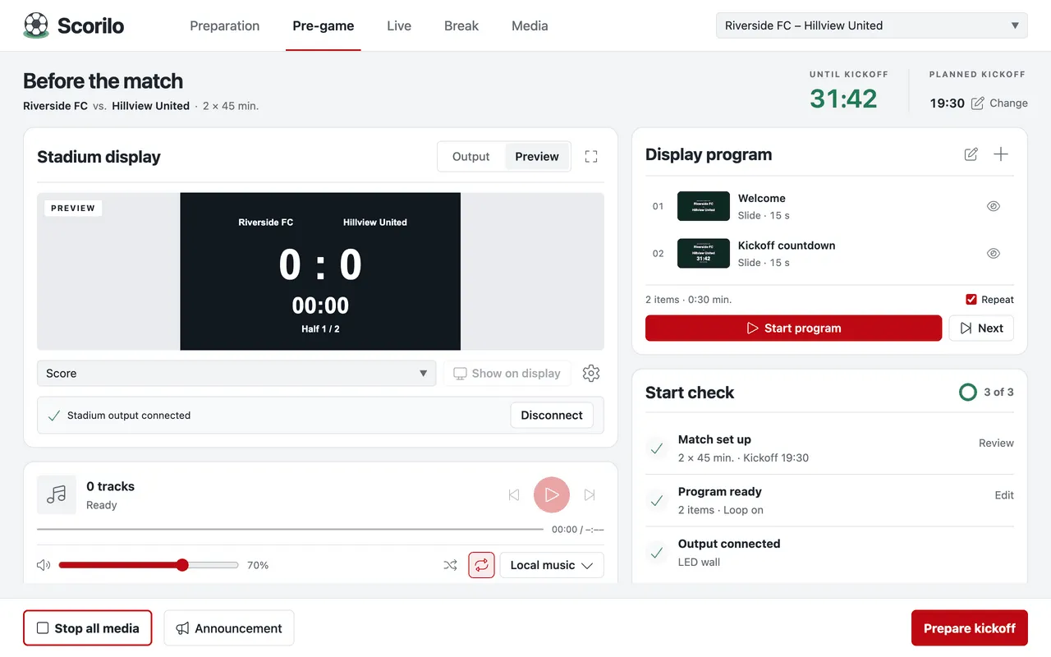
Task: Open the Break tab
Action: [461, 25]
